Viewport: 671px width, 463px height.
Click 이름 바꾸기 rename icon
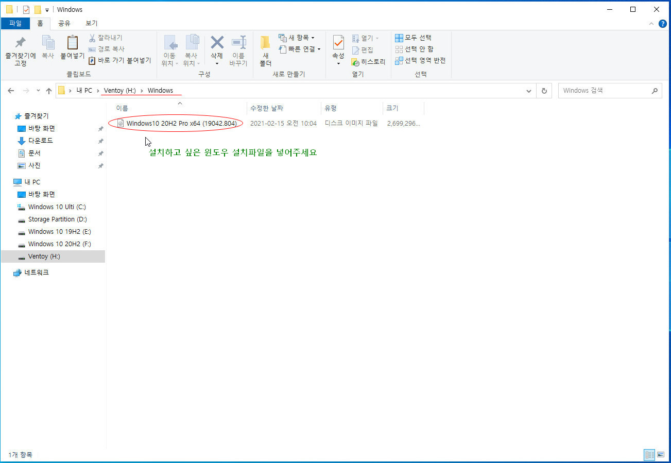238,51
